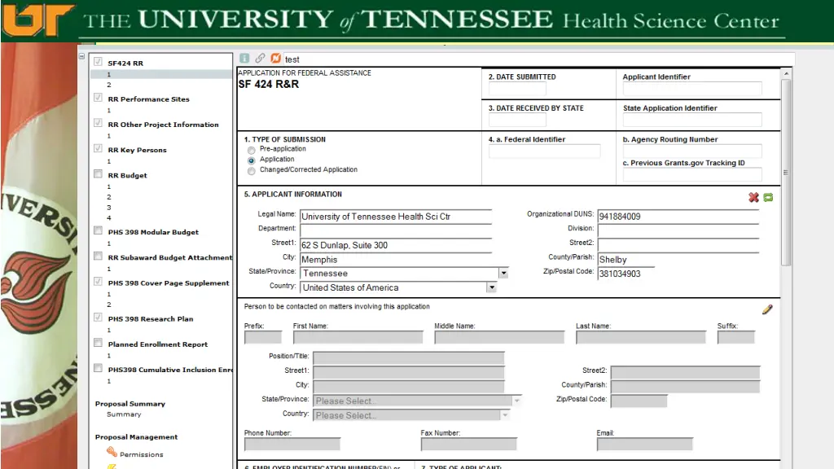Screen dimensions: 834x469
Task: Open SF424 RR page 2
Action: (x=109, y=85)
